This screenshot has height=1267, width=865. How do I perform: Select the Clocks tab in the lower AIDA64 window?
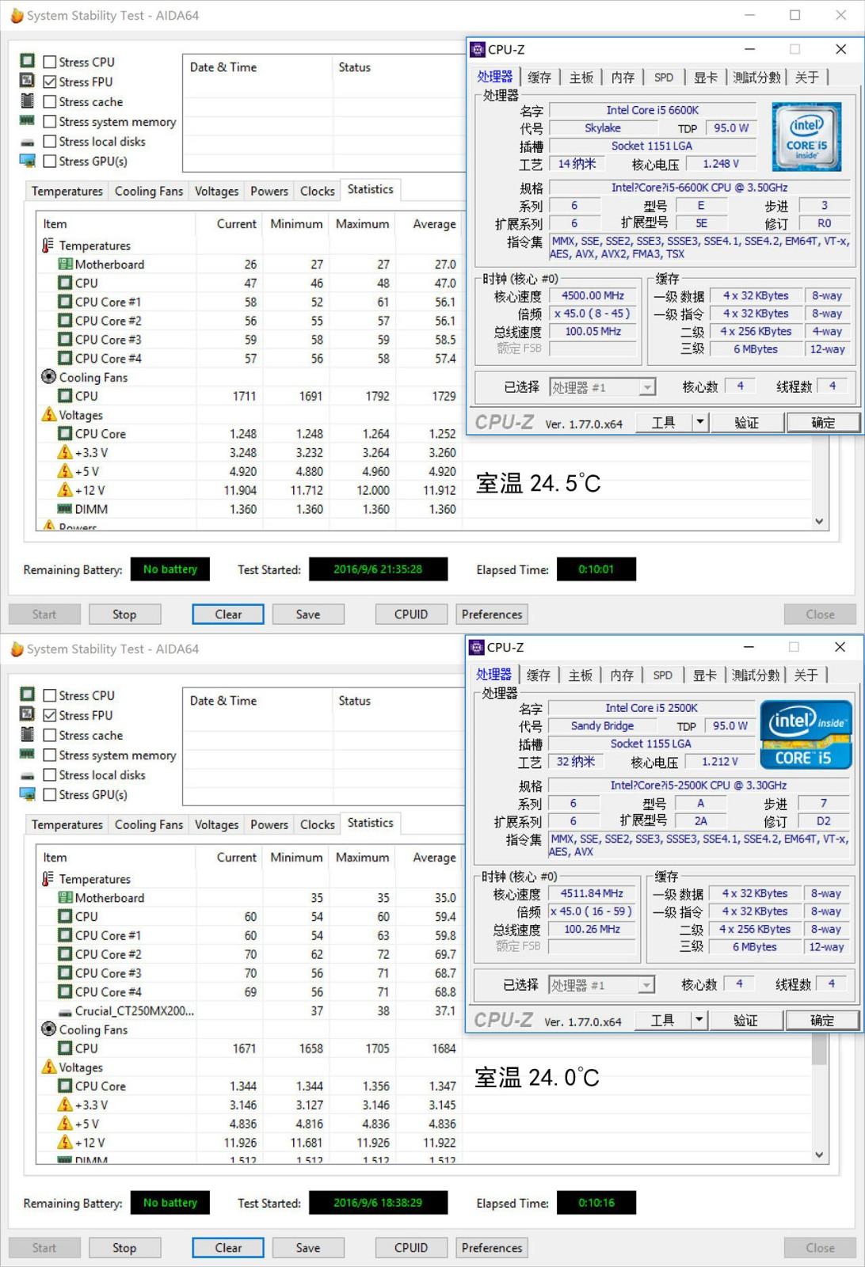click(318, 824)
